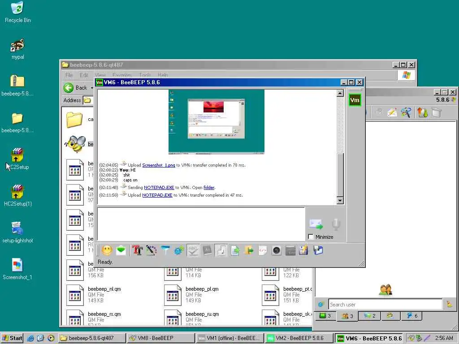Click the Internet Explorer quick launch icon
The image size is (459, 344).
click(x=30, y=338)
